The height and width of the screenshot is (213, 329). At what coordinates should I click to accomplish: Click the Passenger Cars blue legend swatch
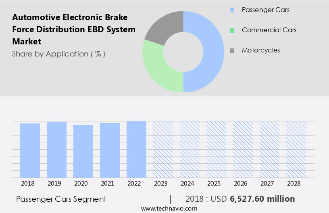232,10
